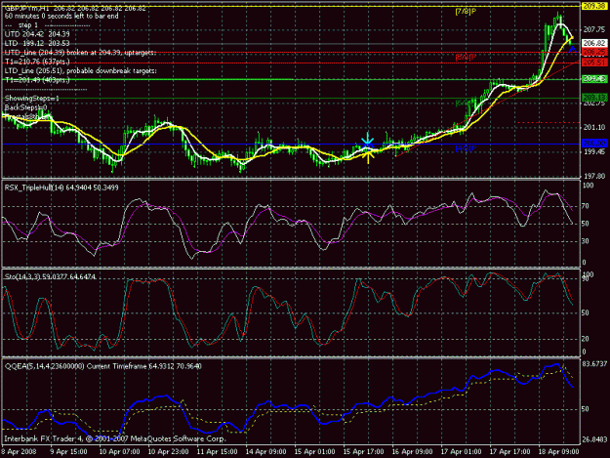Screen dimensions: 610x458
Task: Click the 'UTD_Line (204.39) broken' message
Action: click(80, 53)
